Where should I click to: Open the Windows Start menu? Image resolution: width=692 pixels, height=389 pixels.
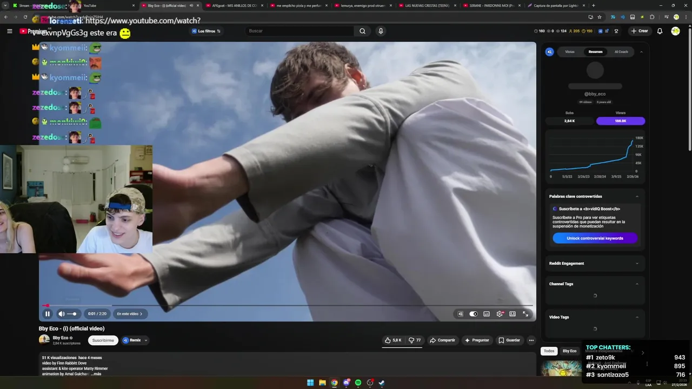tap(310, 383)
